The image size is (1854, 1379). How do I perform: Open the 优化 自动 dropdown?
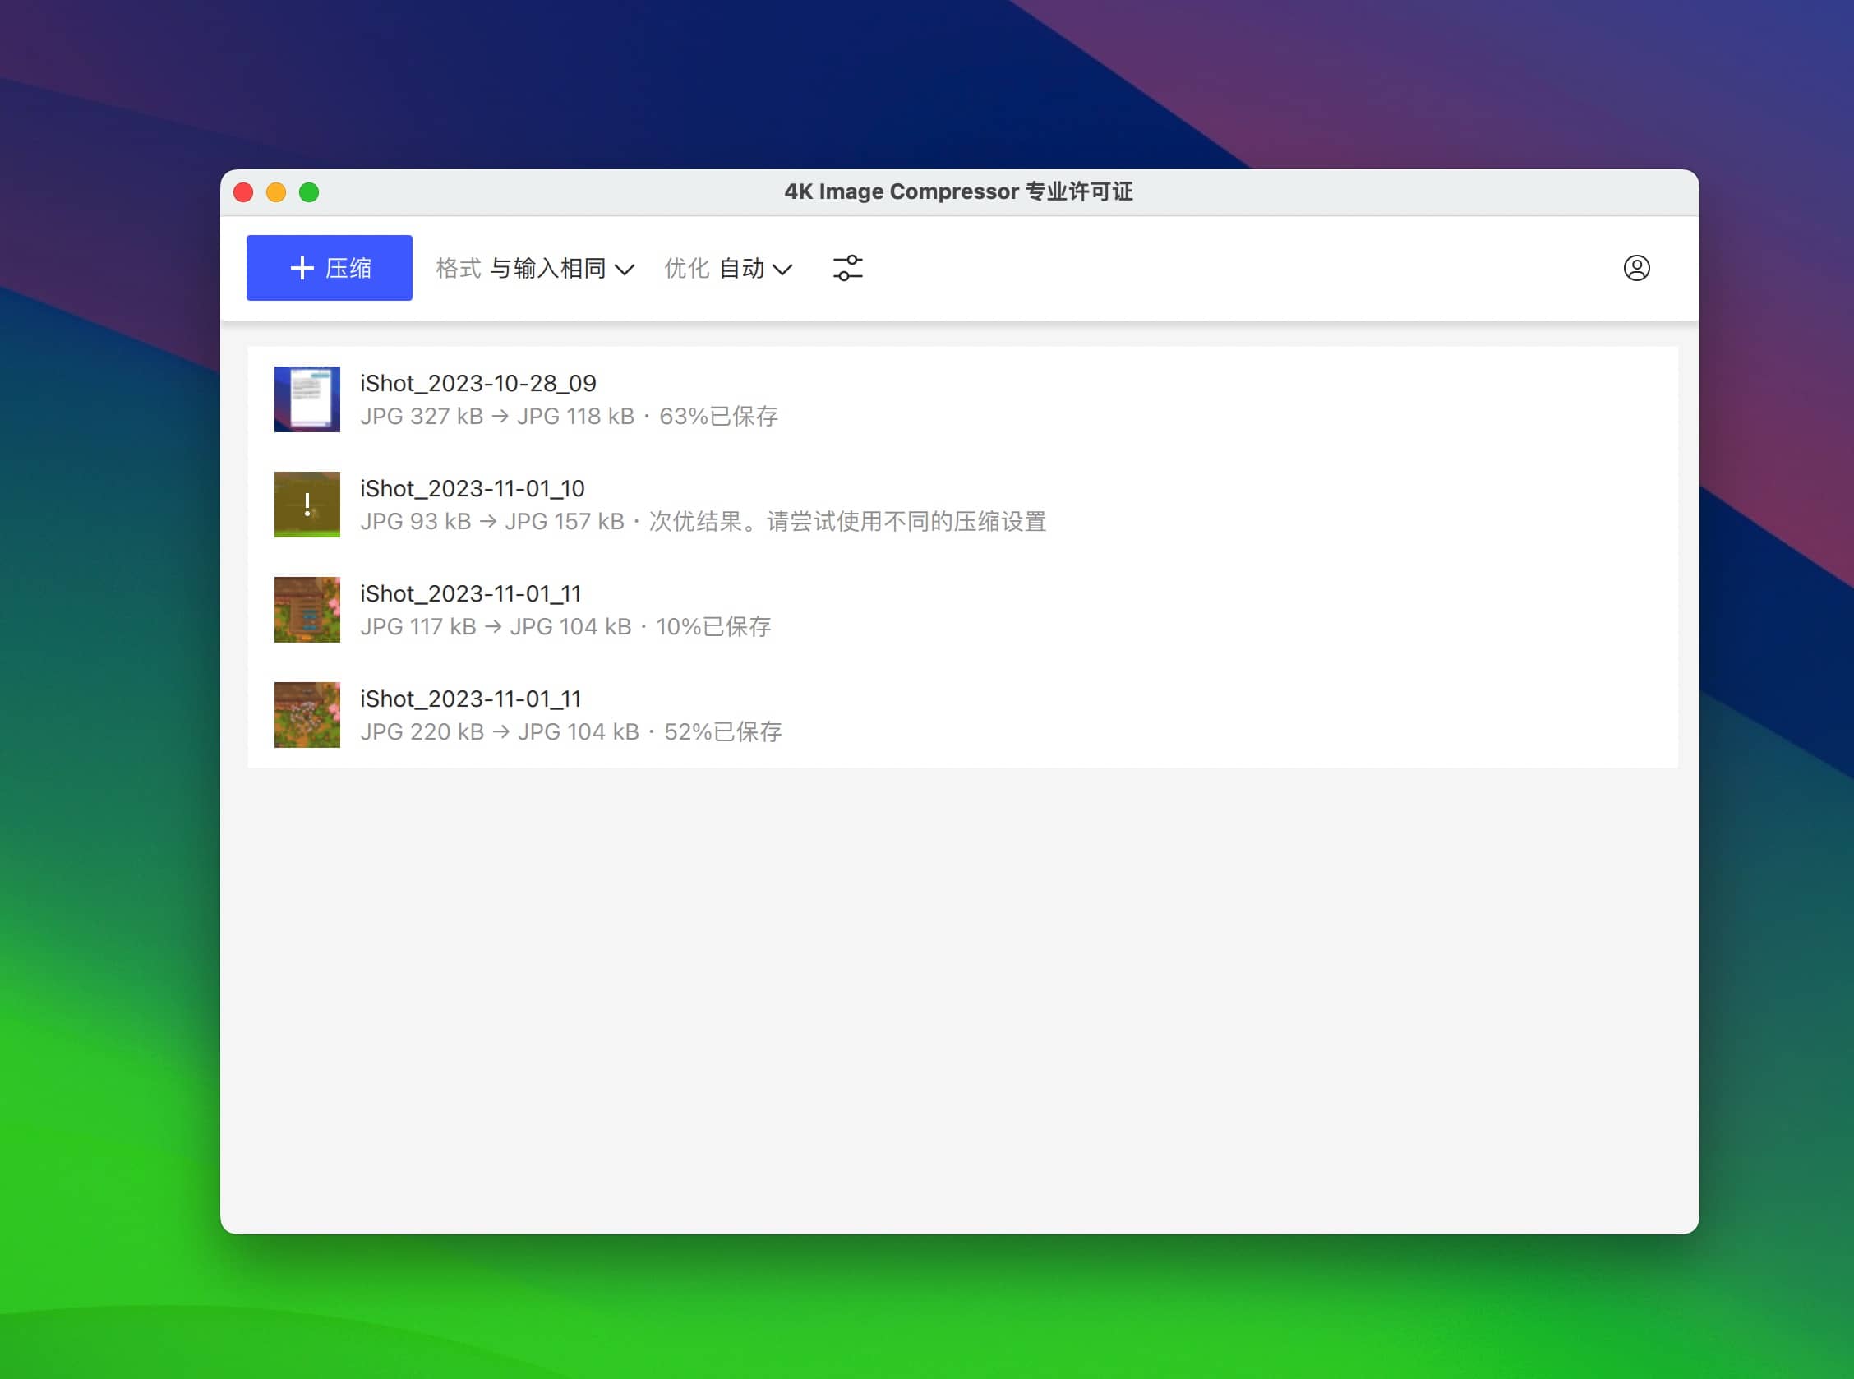click(x=728, y=268)
